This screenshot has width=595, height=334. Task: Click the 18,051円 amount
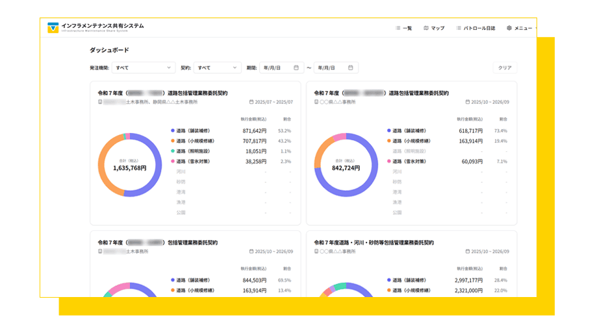pyautogui.click(x=256, y=151)
